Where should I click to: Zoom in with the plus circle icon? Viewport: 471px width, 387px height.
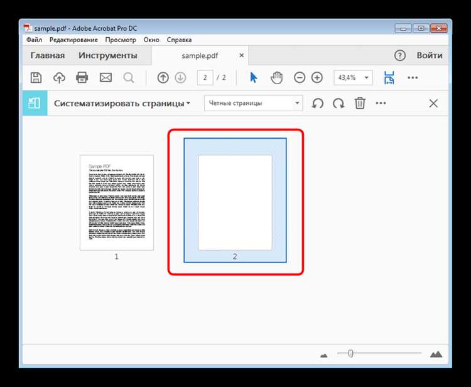click(x=317, y=78)
